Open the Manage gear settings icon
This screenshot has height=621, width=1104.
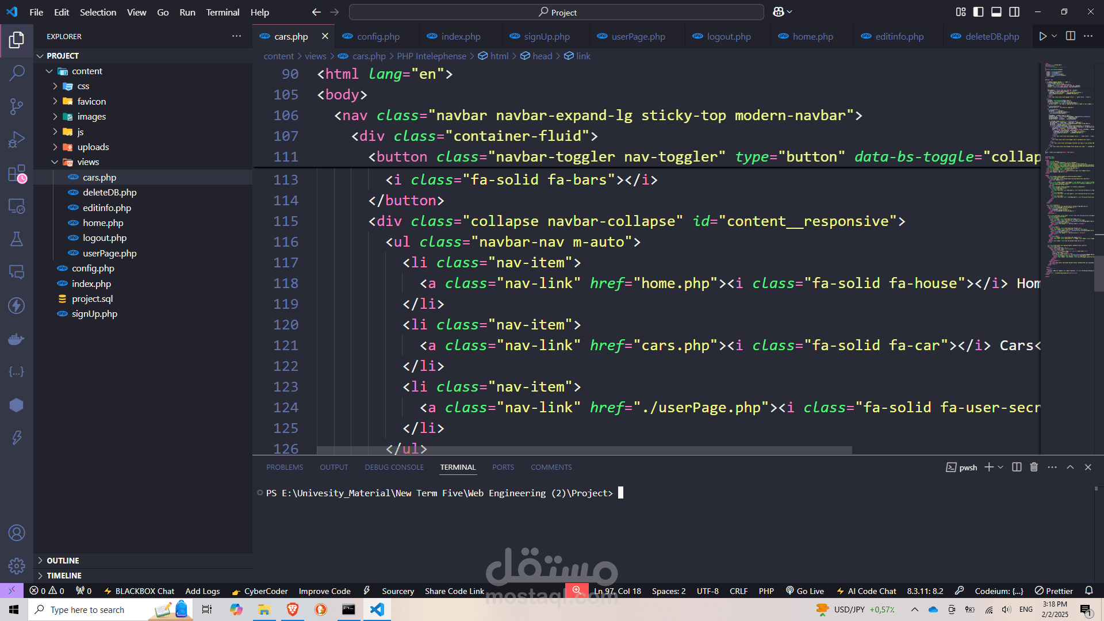click(x=17, y=566)
